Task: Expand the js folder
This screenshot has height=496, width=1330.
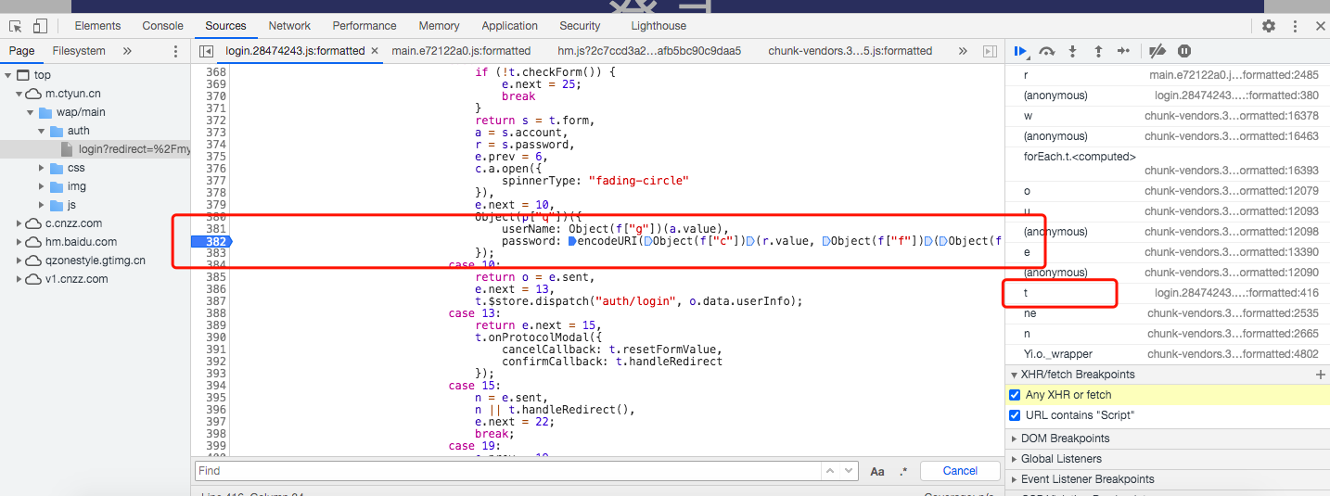Action: click(42, 205)
